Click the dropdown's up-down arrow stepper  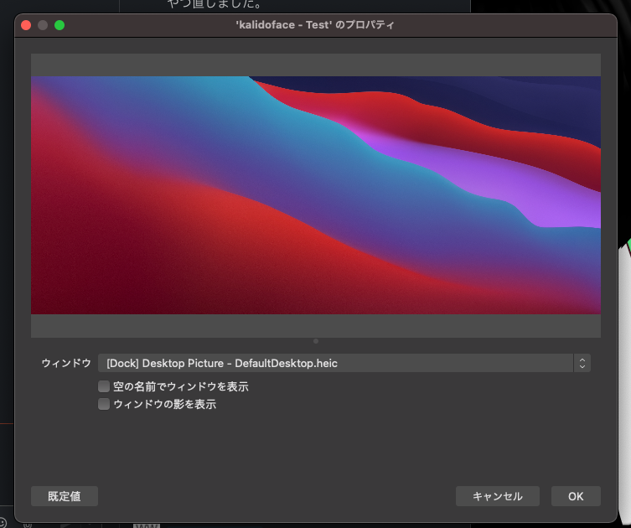582,363
